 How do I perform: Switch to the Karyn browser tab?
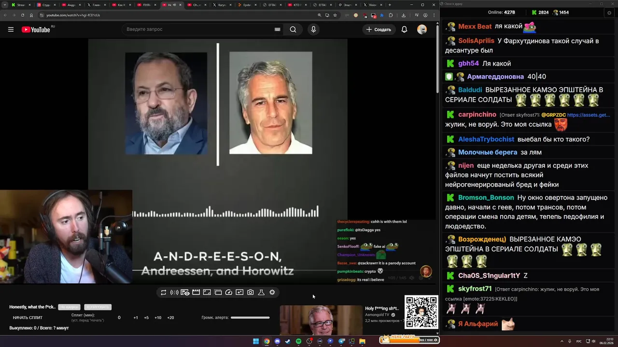click(x=222, y=5)
